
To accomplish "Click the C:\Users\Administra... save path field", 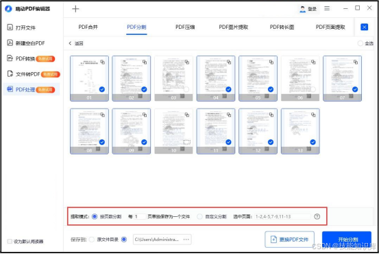I will (x=162, y=239).
